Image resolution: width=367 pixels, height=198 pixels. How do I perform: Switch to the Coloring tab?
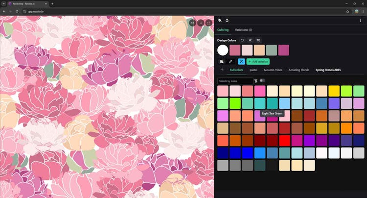click(223, 30)
